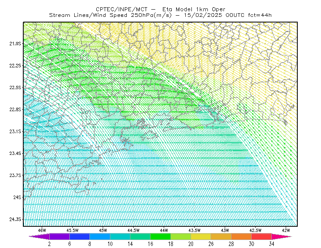Click the latitude label '23.4S'
The height and width of the screenshot is (248, 321).
(15, 153)
